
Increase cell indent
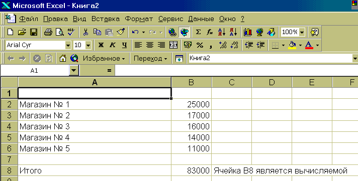tap(260, 45)
